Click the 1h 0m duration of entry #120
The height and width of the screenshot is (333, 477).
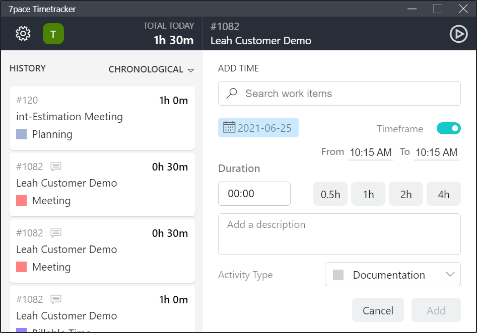click(x=173, y=101)
